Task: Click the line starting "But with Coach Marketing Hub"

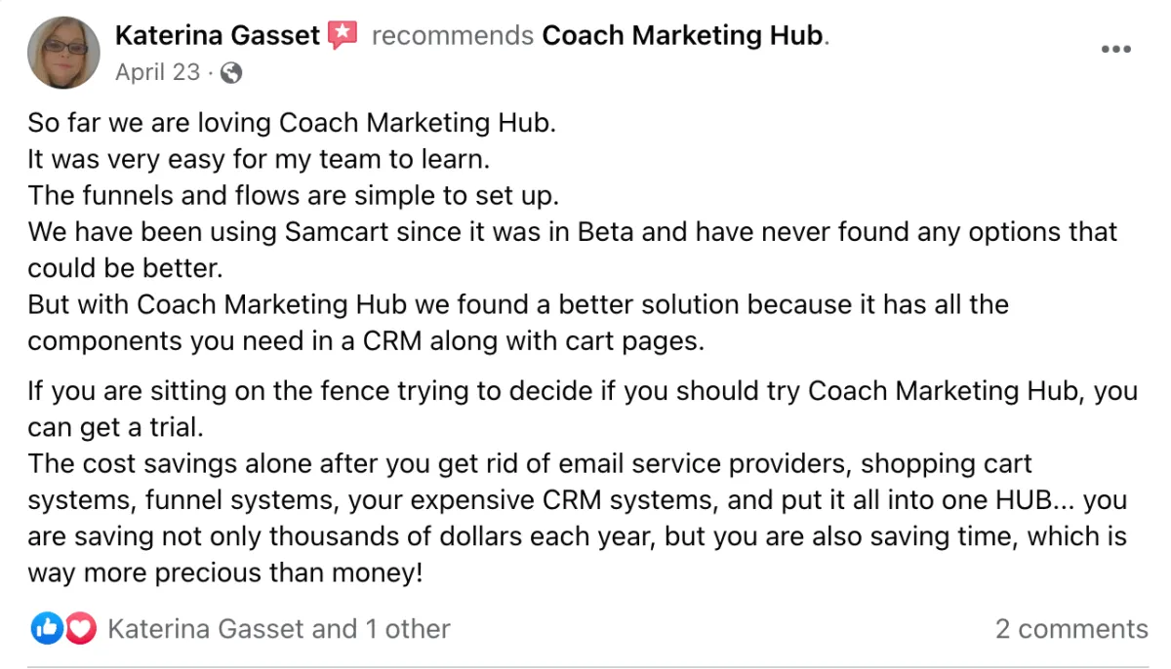Action: click(517, 304)
